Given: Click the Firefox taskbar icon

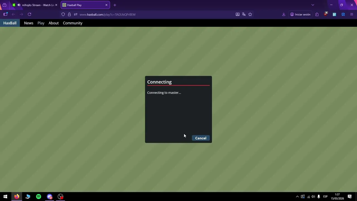Looking at the screenshot, I should (x=17, y=197).
